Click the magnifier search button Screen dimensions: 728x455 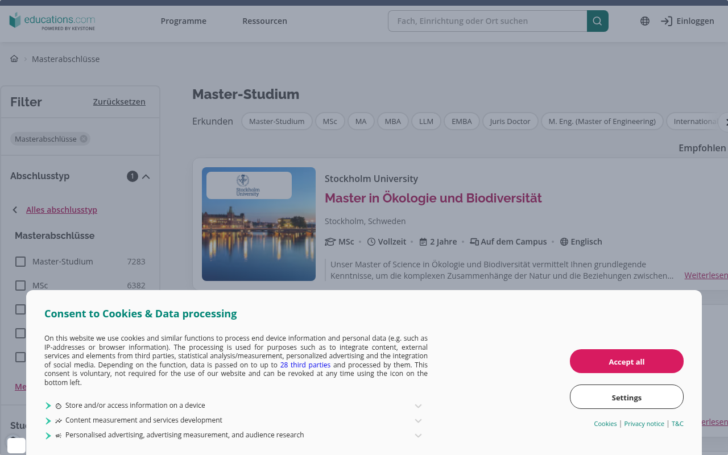[x=598, y=21]
